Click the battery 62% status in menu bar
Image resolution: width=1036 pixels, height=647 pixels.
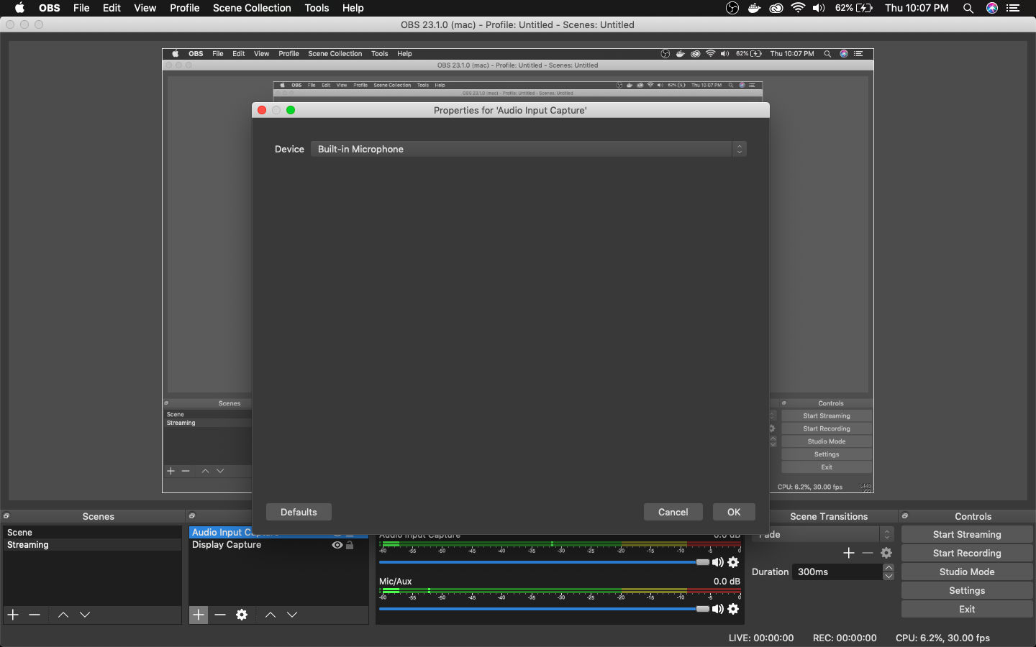tap(854, 8)
